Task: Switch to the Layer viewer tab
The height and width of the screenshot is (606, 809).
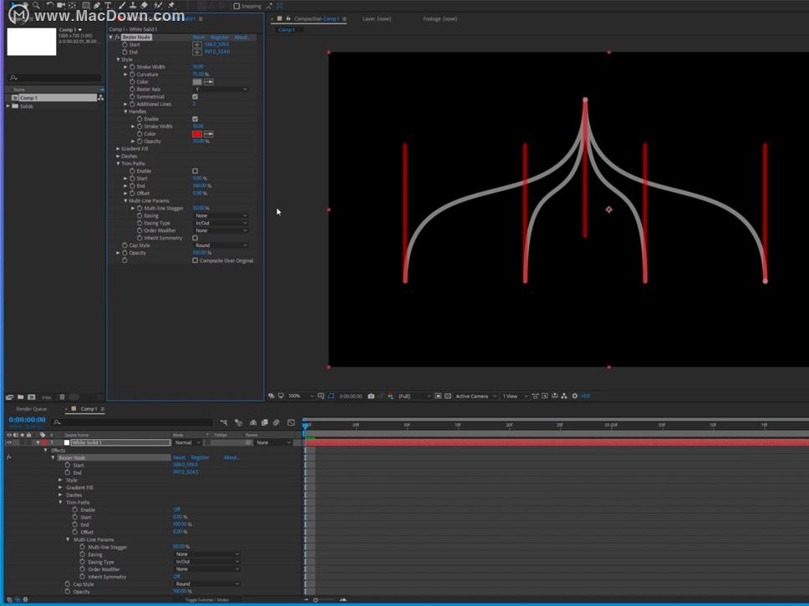Action: coord(378,18)
